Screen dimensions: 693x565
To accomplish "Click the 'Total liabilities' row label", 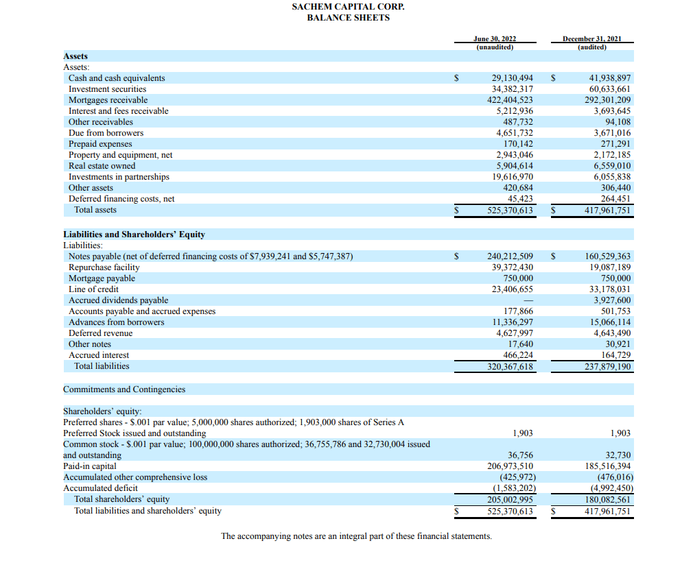I will pyautogui.click(x=102, y=366).
